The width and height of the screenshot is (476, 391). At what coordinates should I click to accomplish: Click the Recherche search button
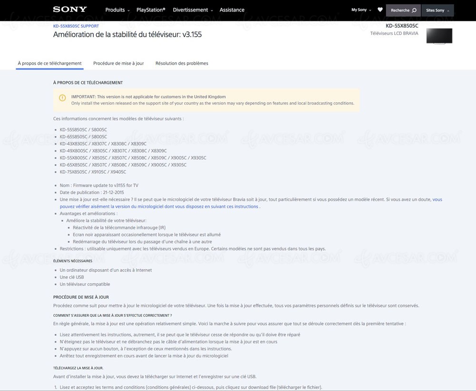pyautogui.click(x=402, y=10)
